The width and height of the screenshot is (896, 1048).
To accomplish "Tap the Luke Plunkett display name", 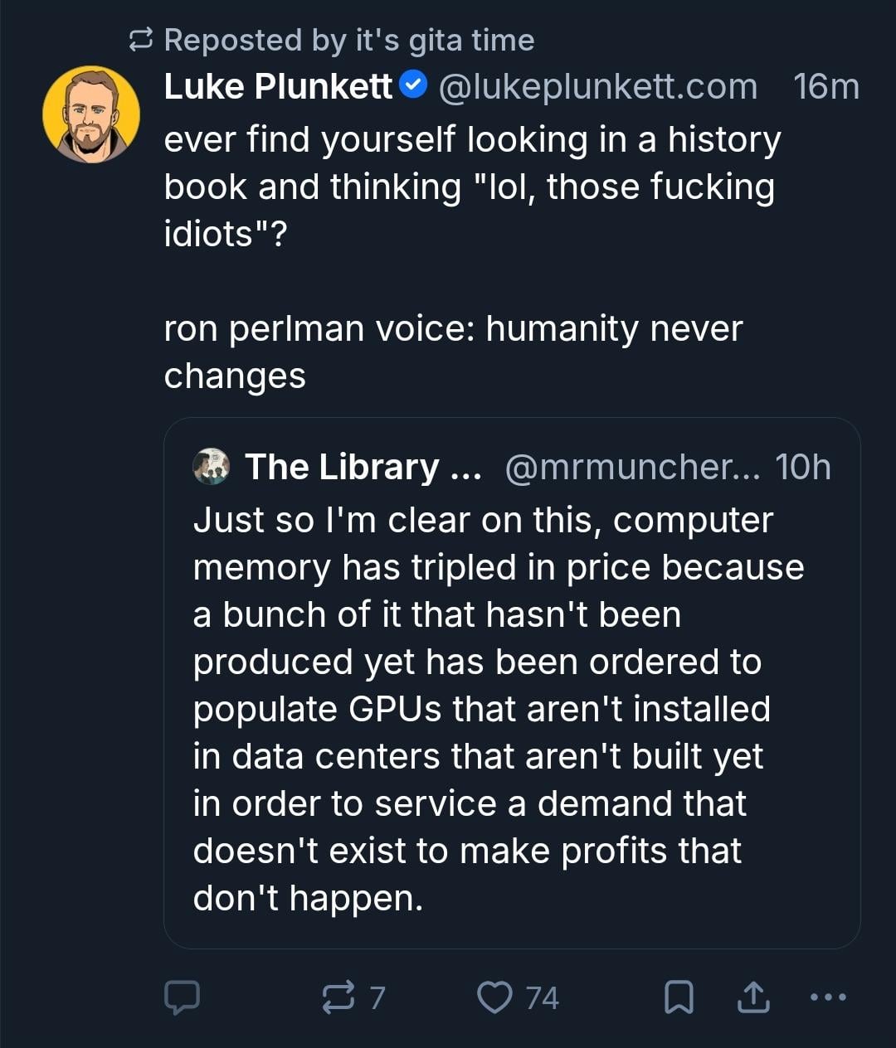I will coord(278,86).
